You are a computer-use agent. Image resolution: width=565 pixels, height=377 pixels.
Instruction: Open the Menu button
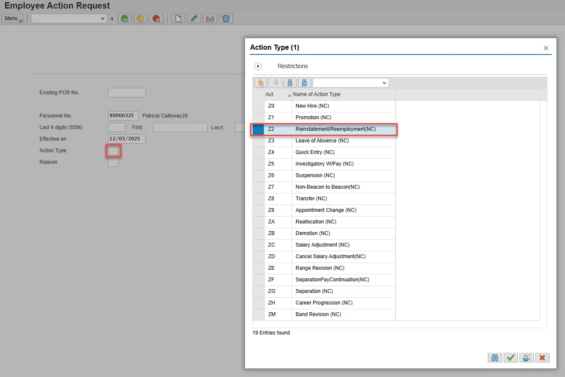pyautogui.click(x=12, y=18)
